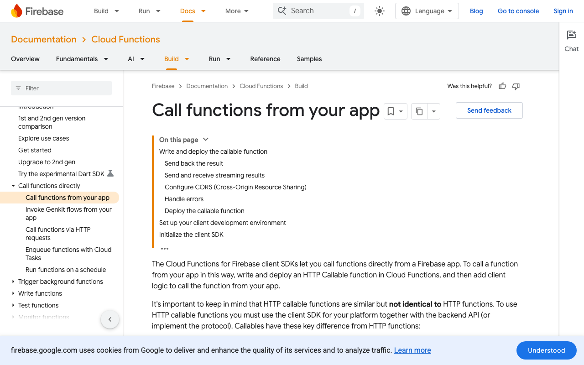Click the filter lines icon in sidebar

[x=18, y=88]
